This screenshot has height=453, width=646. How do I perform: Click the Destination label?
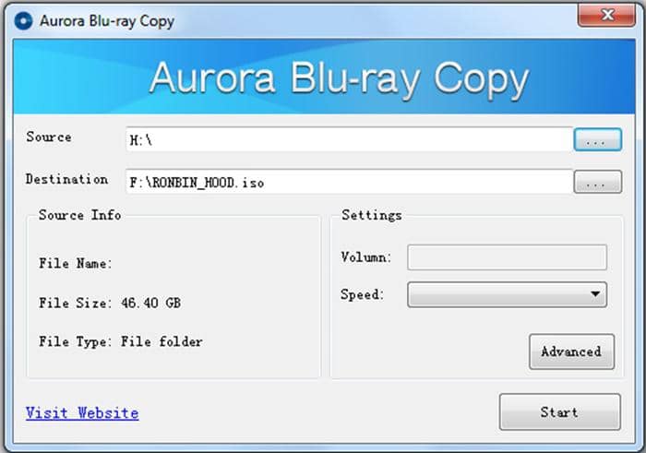pyautogui.click(x=66, y=180)
